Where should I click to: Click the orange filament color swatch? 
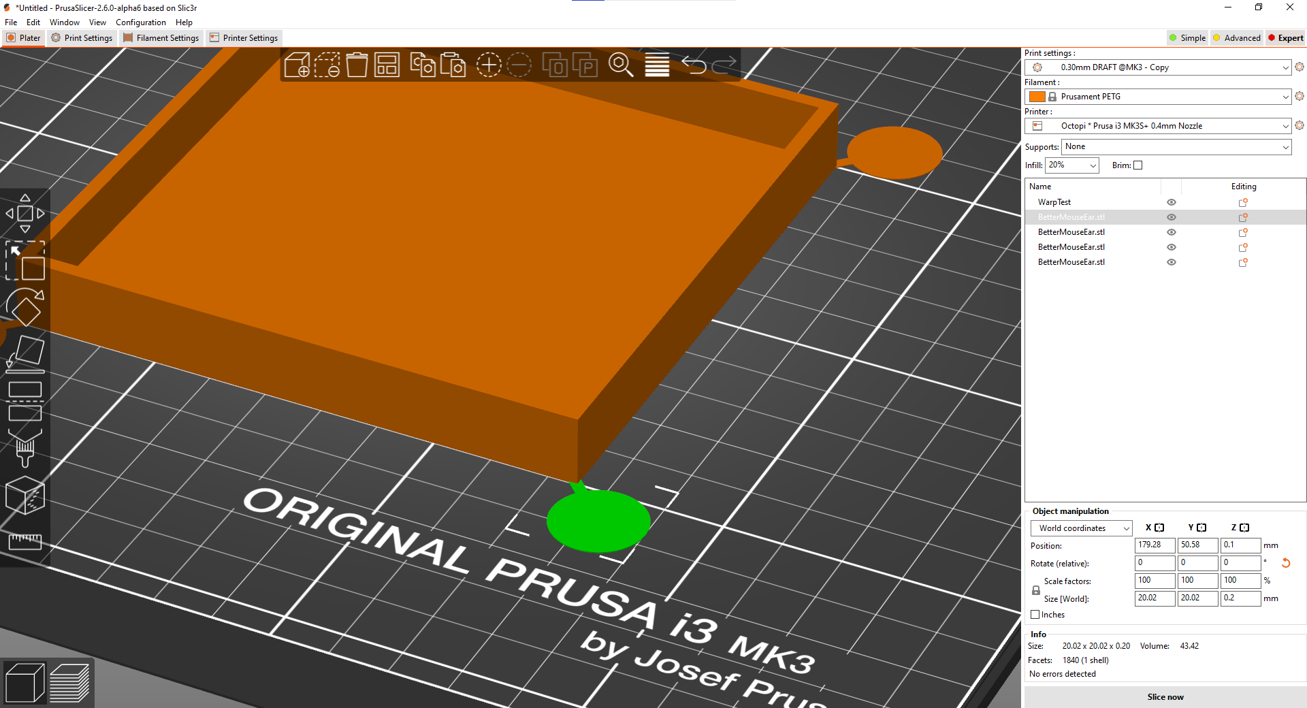point(1037,97)
